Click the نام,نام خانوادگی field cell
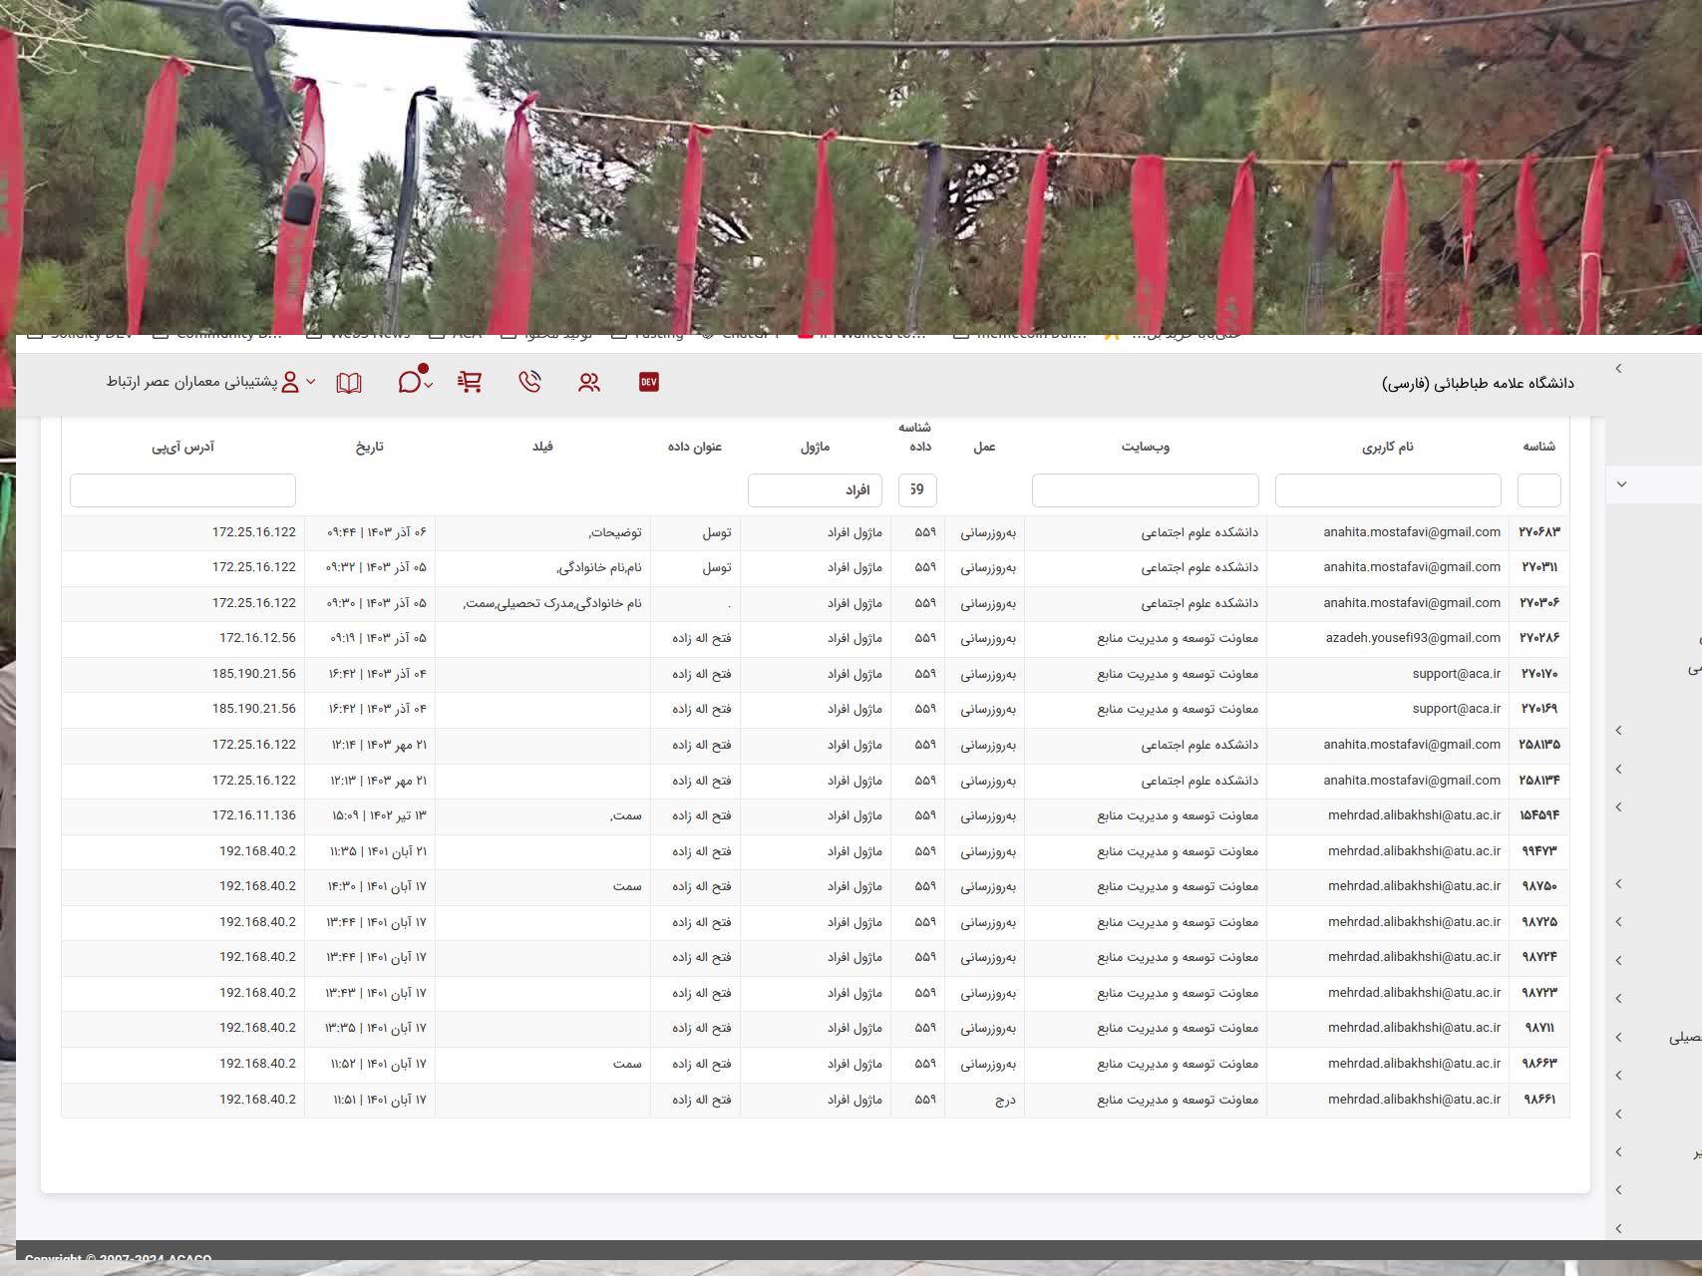Screen dimensions: 1702x1276 pos(599,567)
